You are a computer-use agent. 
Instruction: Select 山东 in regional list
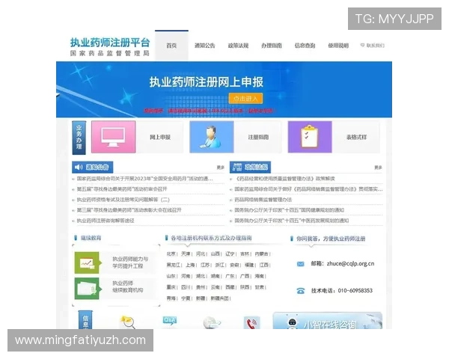[x=171, y=276]
